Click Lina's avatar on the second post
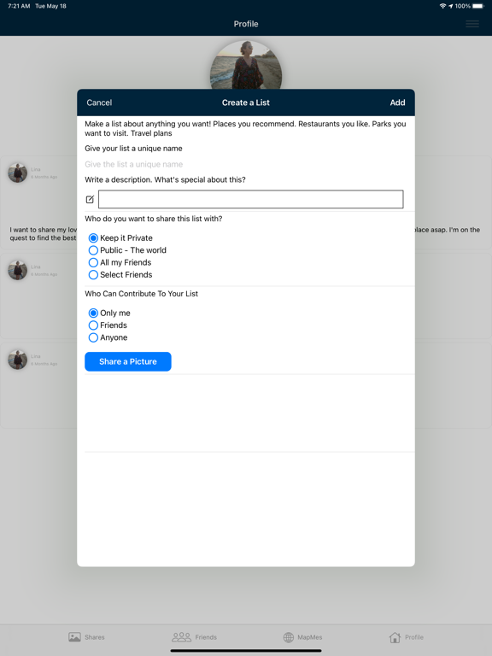The height and width of the screenshot is (656, 492). pyautogui.click(x=18, y=270)
